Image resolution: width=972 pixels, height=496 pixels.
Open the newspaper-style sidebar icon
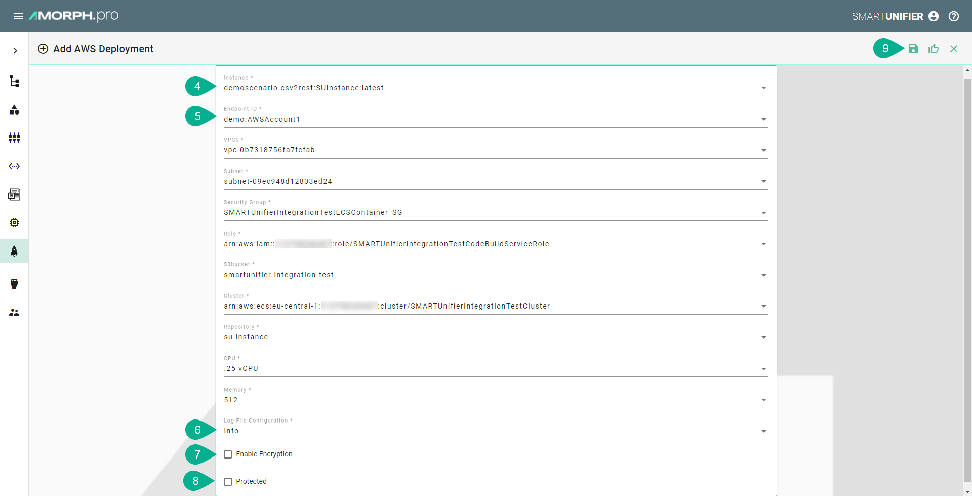pyautogui.click(x=14, y=195)
